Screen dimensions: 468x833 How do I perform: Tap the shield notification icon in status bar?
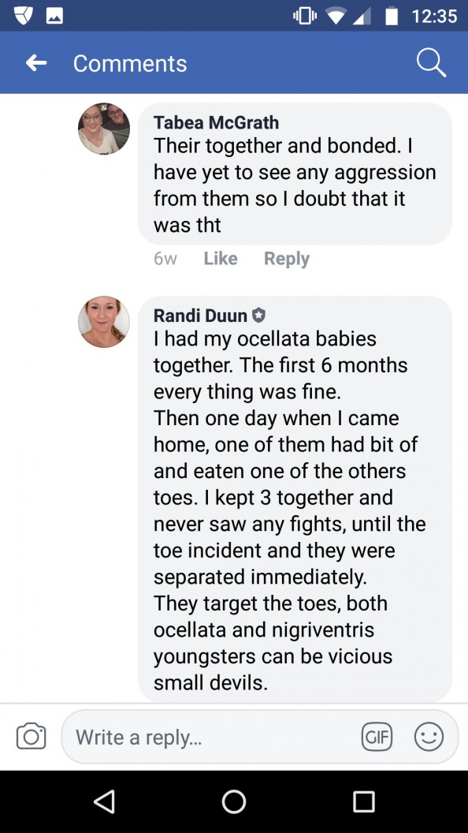pos(24,16)
